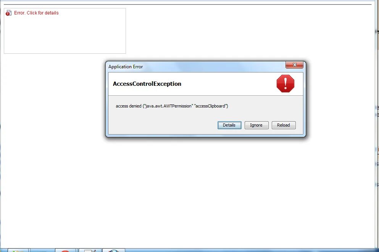The height and width of the screenshot is (252, 379).
Task: Click the small error document icon
Action: 8,13
